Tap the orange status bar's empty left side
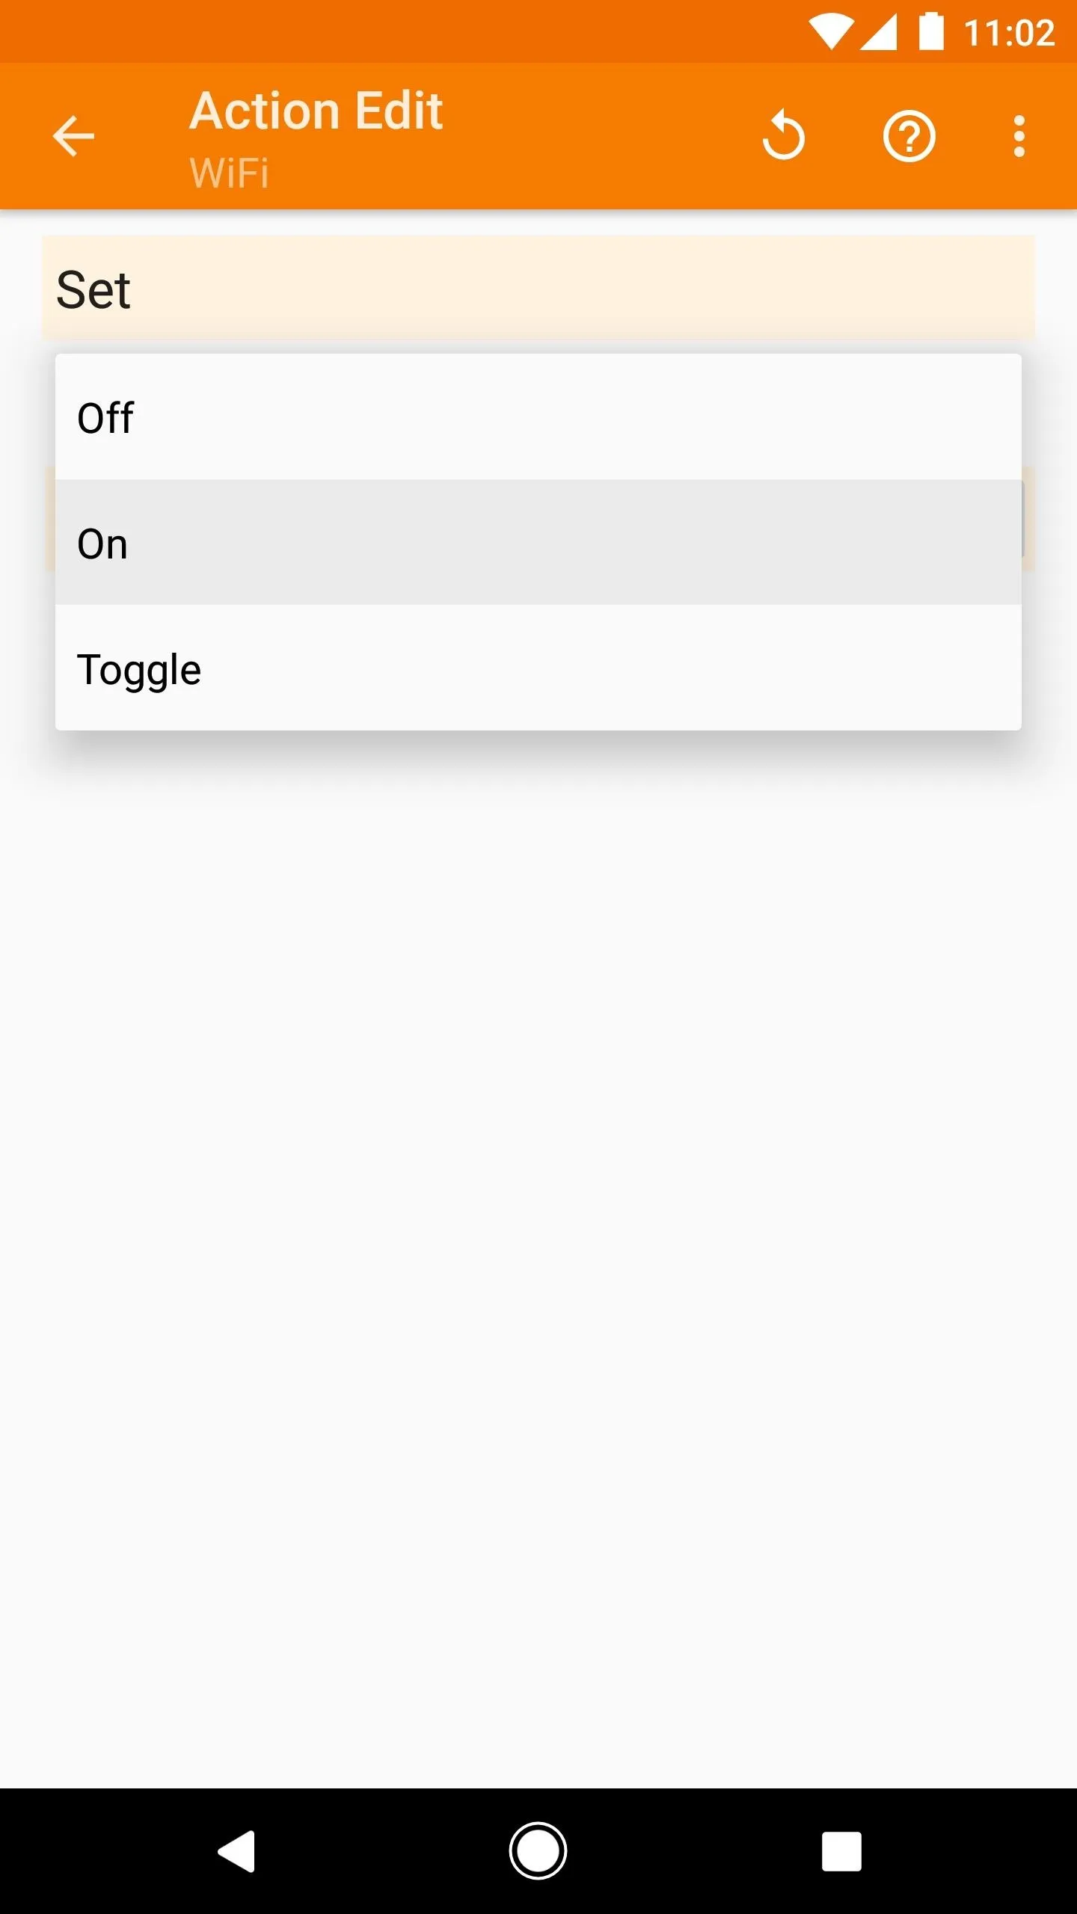The height and width of the screenshot is (1914, 1077). [x=374, y=31]
